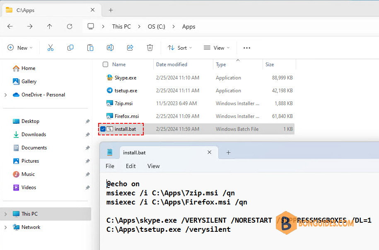Click the Rename icon in the toolbar

click(110, 48)
